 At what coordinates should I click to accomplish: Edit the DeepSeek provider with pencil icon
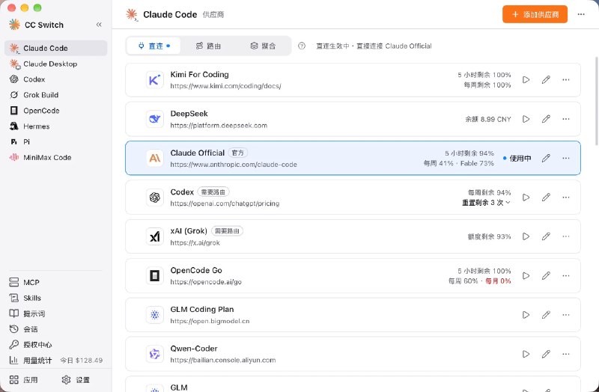(x=546, y=119)
